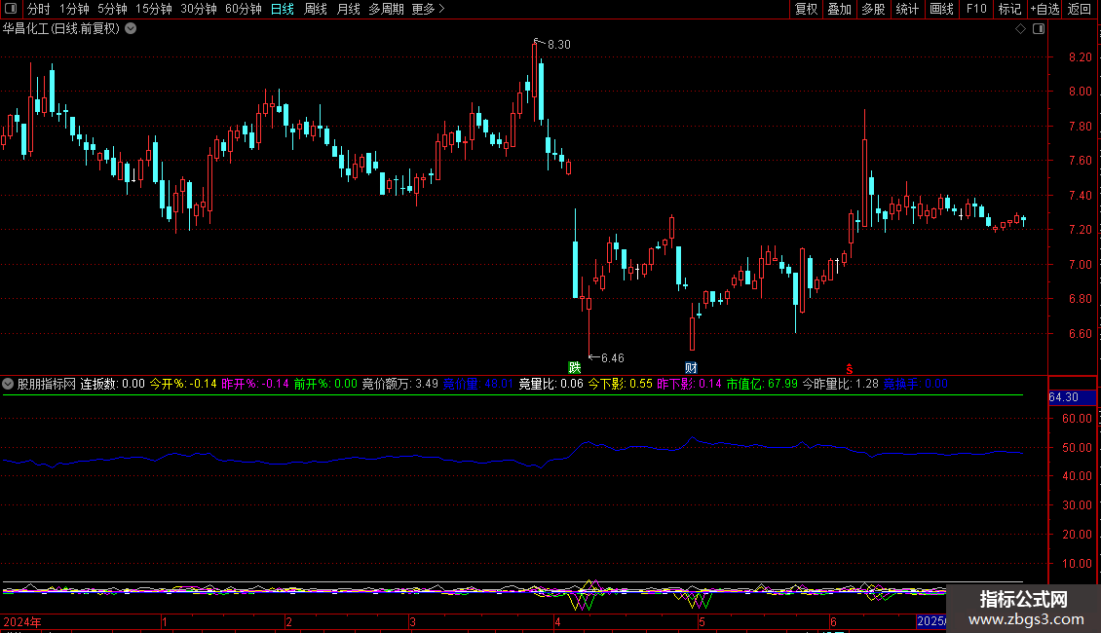Viewport: 1101px width, 633px height.
Task: Click the 昨开%: -0.14 value
Action: click(255, 384)
